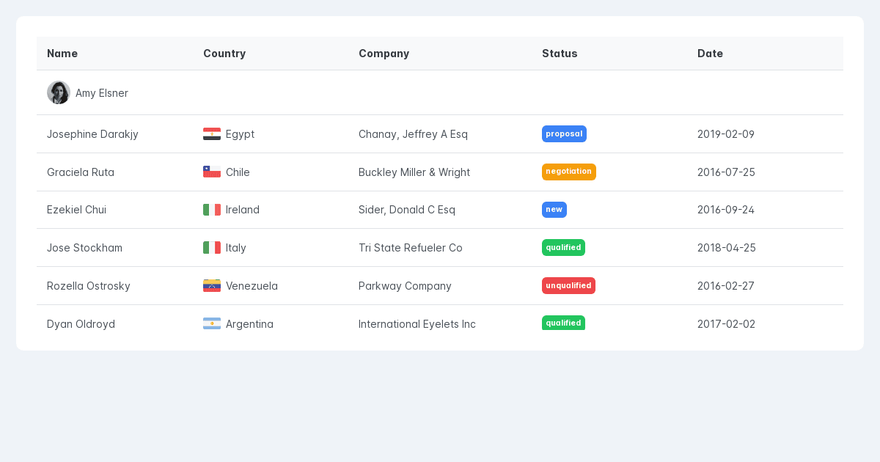Select the Josephine Darakjy row
880x462 pixels.
coord(92,134)
